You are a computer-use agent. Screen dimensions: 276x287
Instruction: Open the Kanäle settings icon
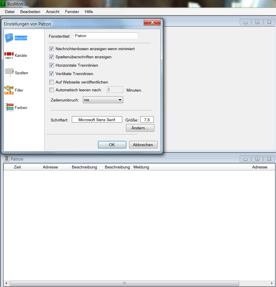[x=9, y=55]
